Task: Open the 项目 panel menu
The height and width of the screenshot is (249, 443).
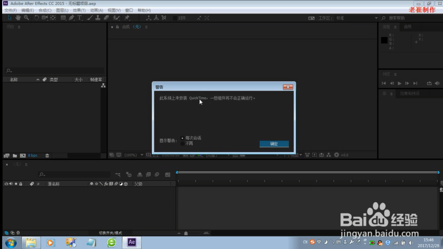Action: pos(19,27)
